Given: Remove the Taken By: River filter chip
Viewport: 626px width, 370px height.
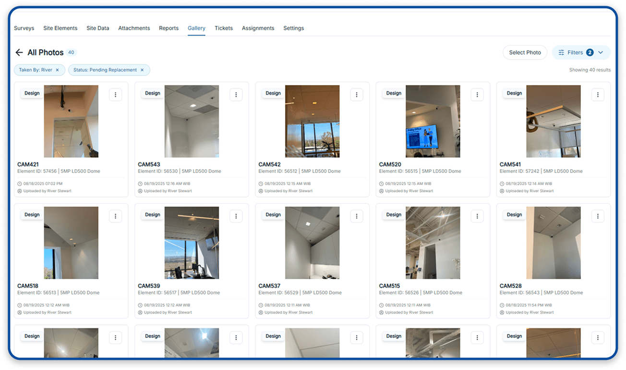Looking at the screenshot, I should pyautogui.click(x=57, y=70).
